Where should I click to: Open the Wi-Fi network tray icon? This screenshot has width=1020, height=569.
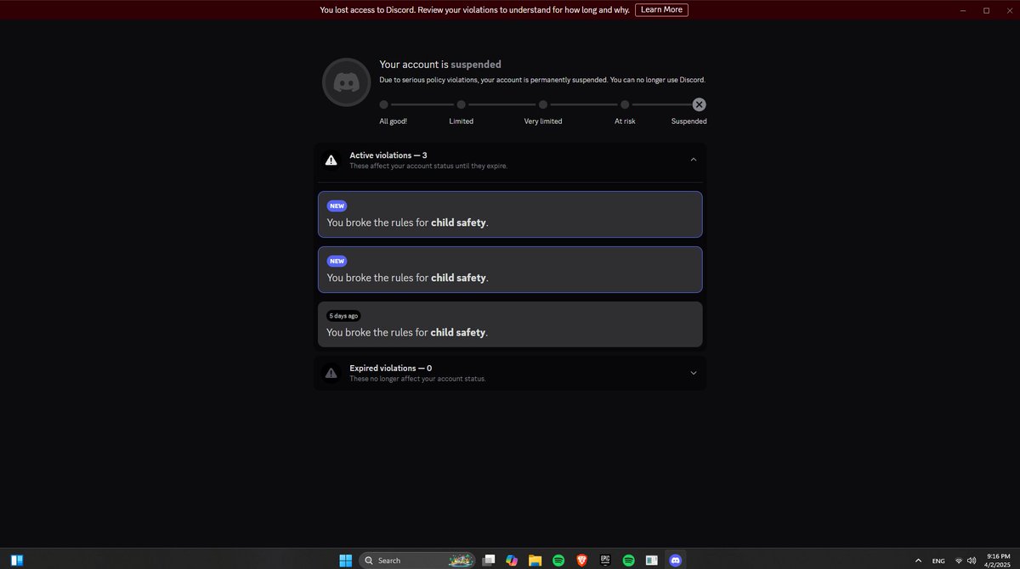pos(959,561)
